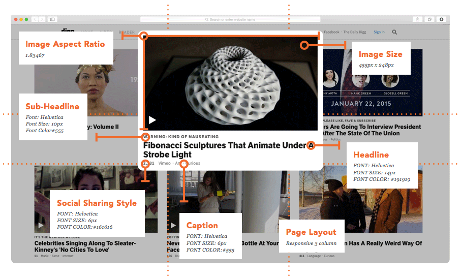Click the Fame tag
Image resolution: width=461 pixels, height=278 pixels.
point(55,256)
